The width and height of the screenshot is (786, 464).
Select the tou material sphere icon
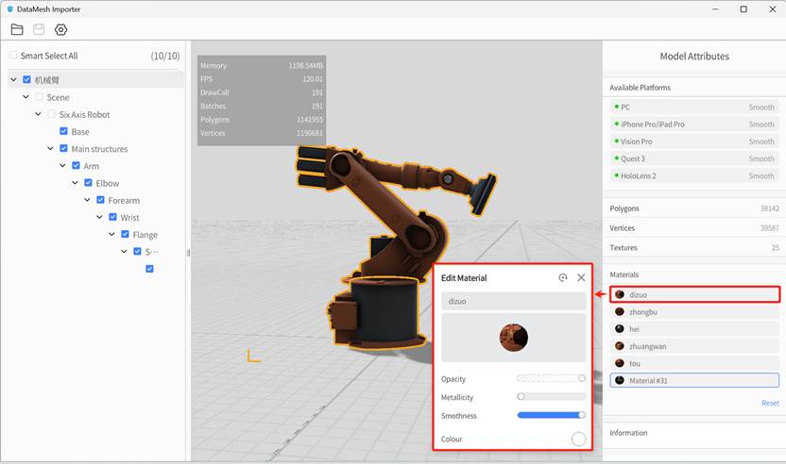pyautogui.click(x=620, y=363)
